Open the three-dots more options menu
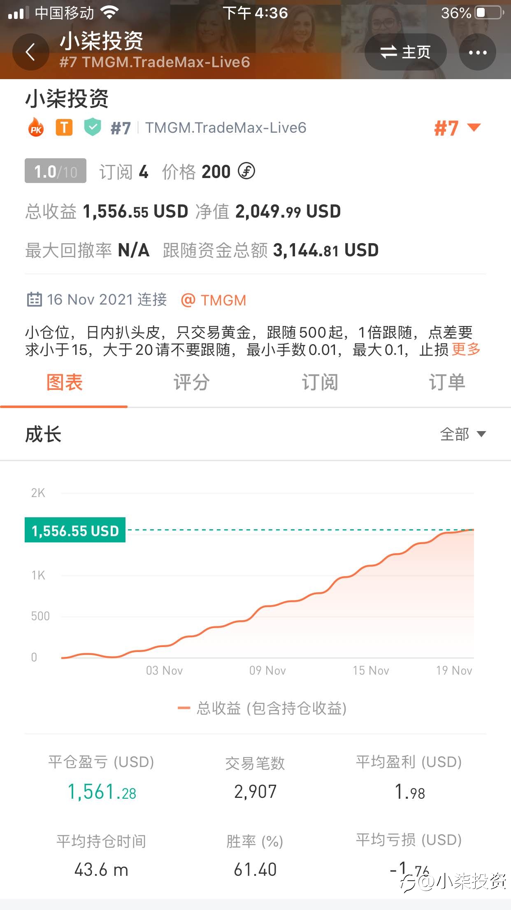The width and height of the screenshot is (511, 910). click(x=477, y=52)
